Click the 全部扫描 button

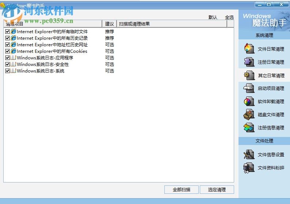(x=182, y=190)
